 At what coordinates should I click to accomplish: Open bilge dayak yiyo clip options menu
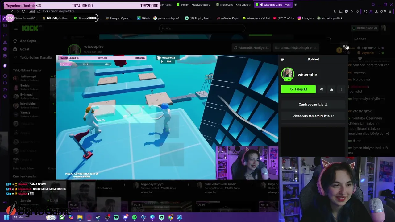(x=188, y=184)
